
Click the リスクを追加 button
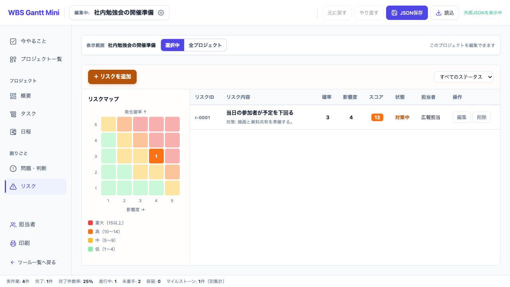(112, 77)
